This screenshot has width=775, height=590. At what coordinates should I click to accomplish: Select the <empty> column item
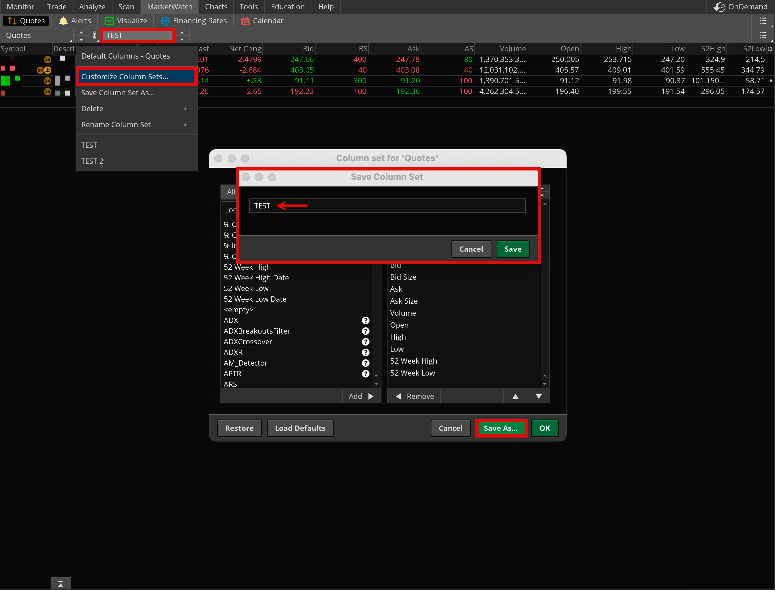(297, 310)
